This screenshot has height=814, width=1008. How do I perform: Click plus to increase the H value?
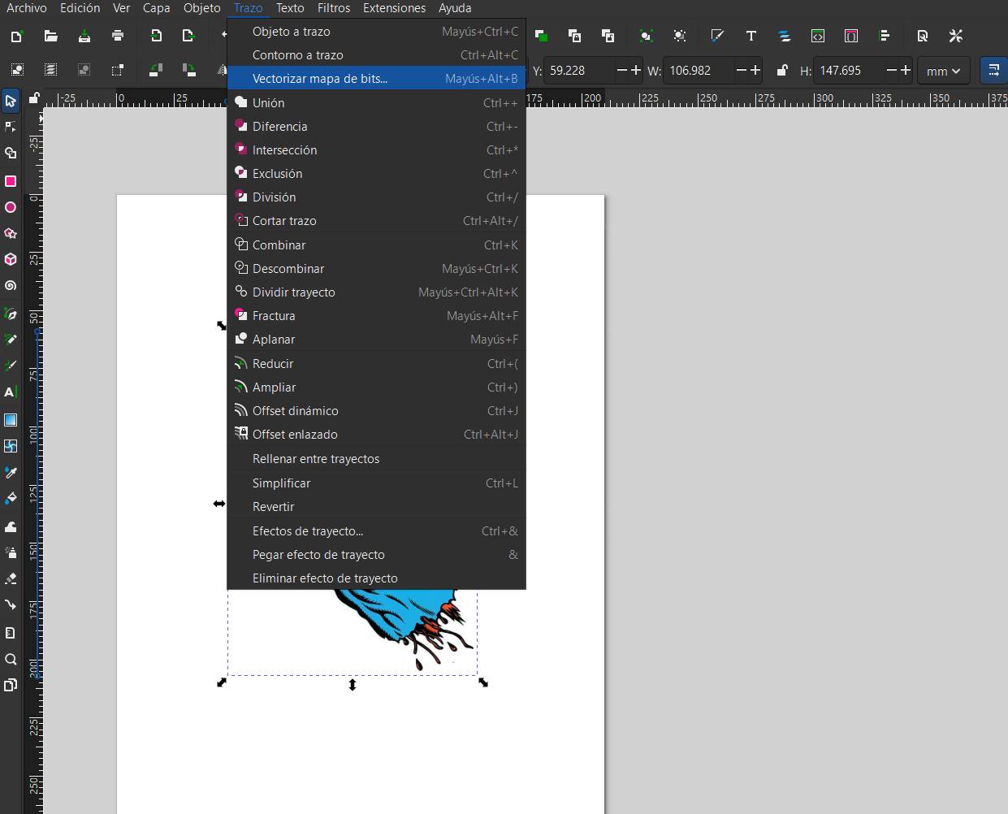pyautogui.click(x=906, y=71)
